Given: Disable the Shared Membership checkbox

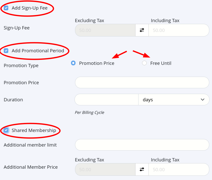Looking at the screenshot, I should point(6,130).
